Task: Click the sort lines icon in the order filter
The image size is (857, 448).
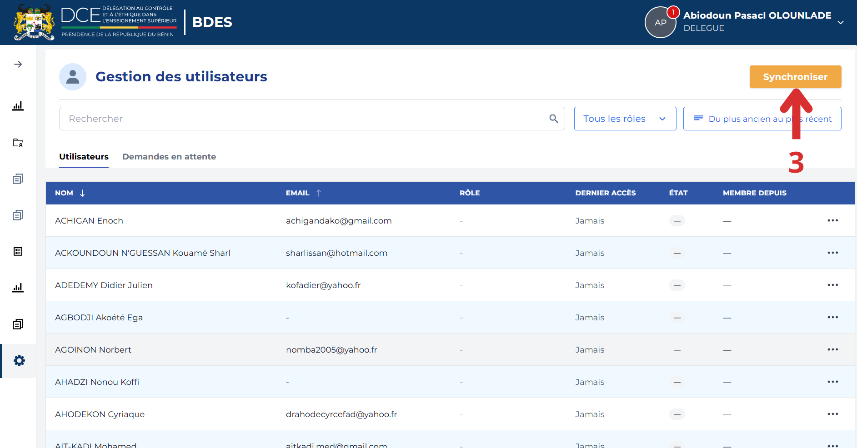Action: (x=698, y=118)
